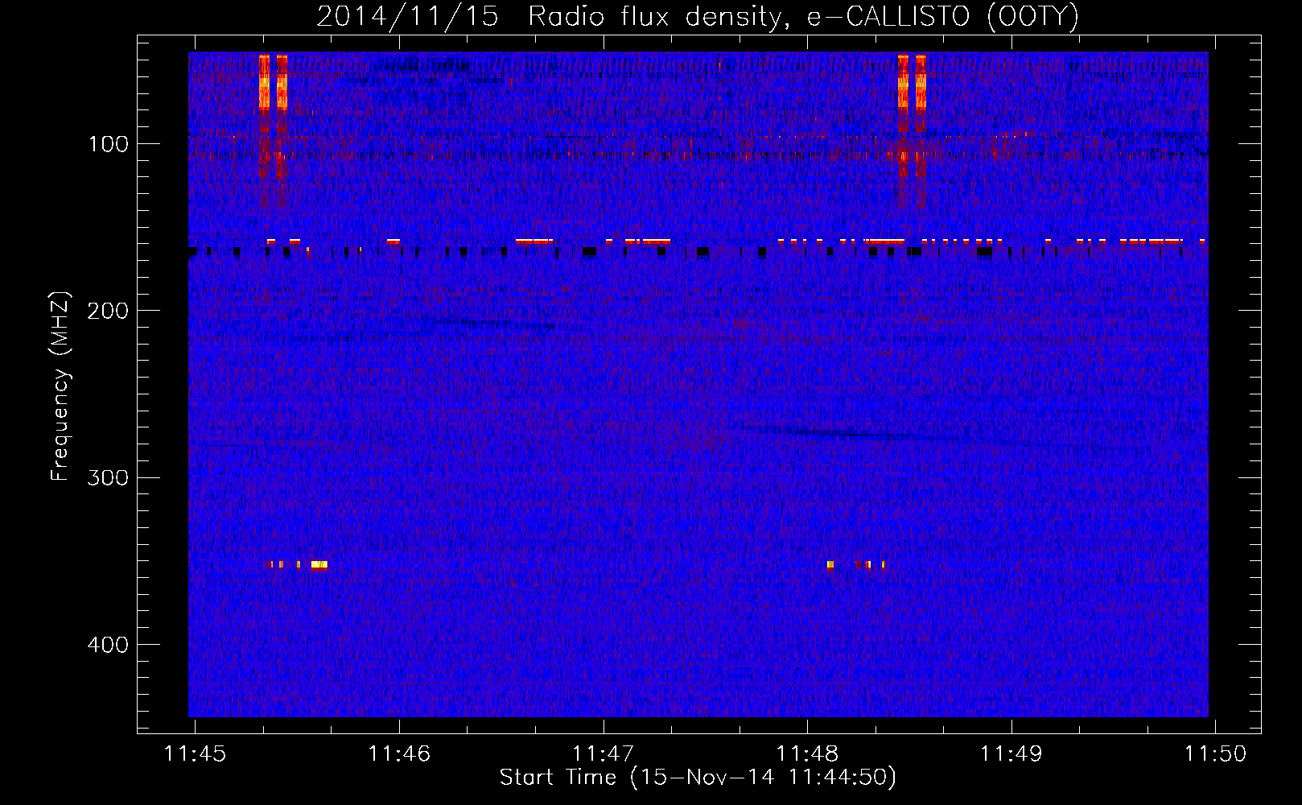Viewport: 1302px width, 805px height.
Task: Click the 11:50 time tick label
Action: [1215, 753]
